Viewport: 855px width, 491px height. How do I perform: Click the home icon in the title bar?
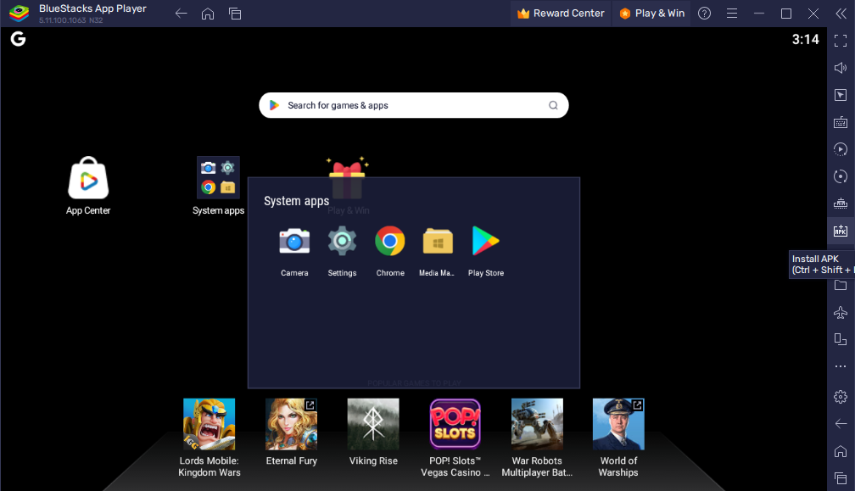tap(208, 14)
